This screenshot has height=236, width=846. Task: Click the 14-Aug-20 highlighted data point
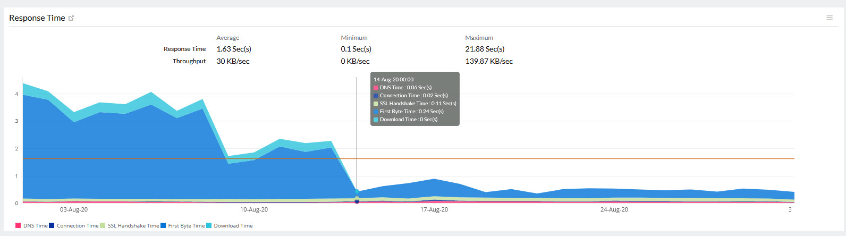(x=357, y=201)
